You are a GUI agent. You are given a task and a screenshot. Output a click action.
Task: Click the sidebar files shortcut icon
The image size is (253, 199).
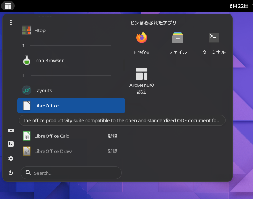pos(11,130)
